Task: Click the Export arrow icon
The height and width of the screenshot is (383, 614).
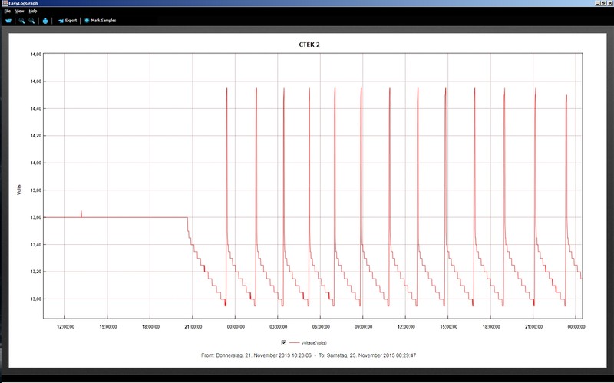Action: pyautogui.click(x=61, y=21)
